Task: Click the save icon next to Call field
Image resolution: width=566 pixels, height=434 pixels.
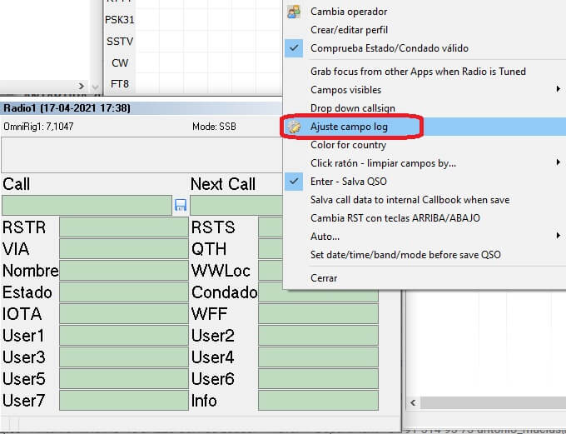Action: point(181,206)
